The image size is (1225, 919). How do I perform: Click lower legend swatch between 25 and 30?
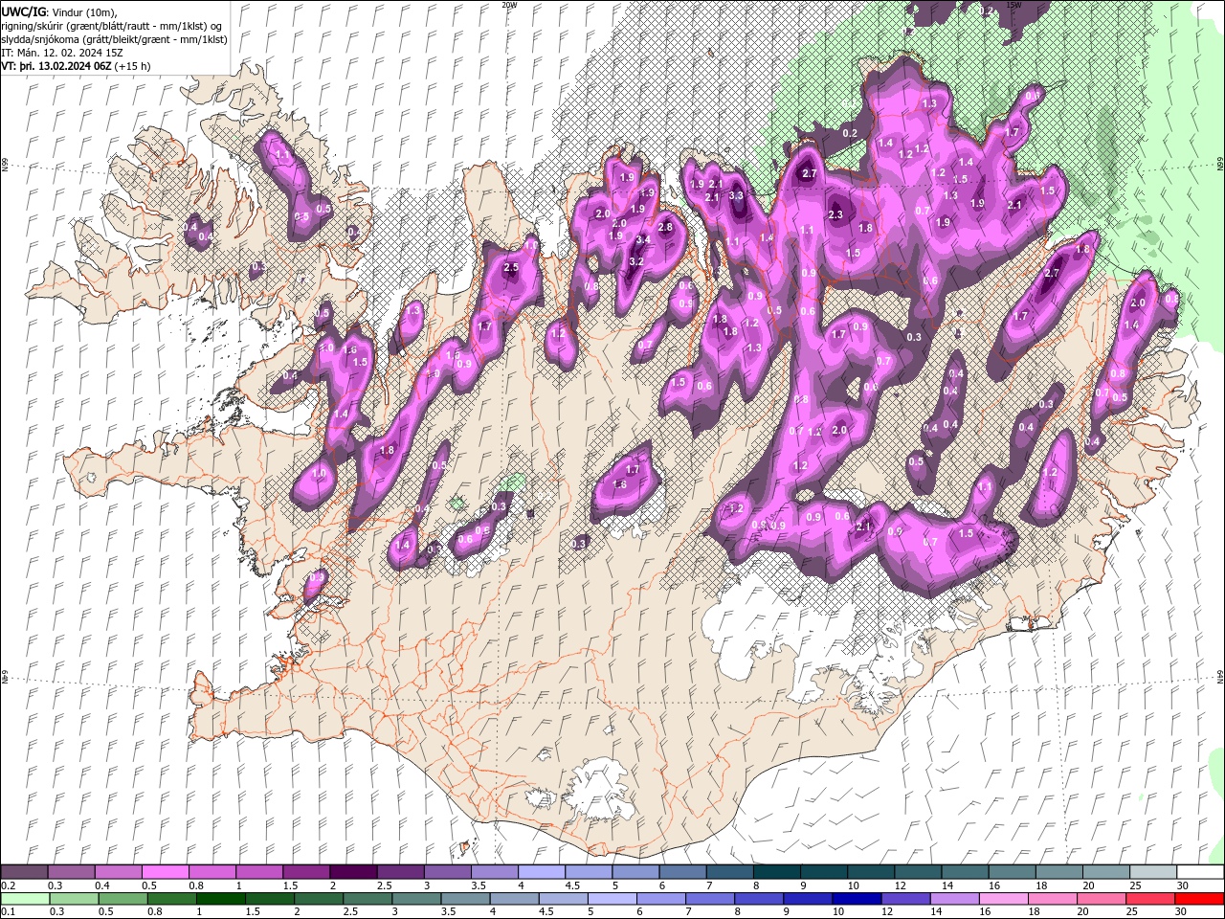(1150, 899)
